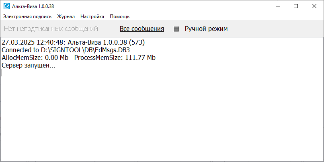The width and height of the screenshot is (324, 162).
Task: Toggle the Ручной режим square indicator
Action: click(x=176, y=29)
